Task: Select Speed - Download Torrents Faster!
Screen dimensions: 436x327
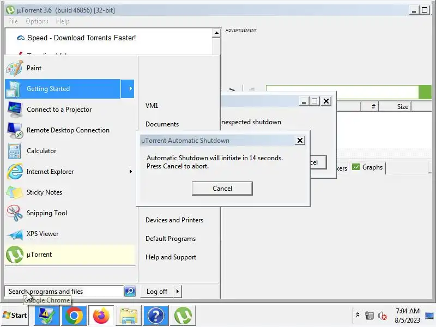Action: (81, 38)
